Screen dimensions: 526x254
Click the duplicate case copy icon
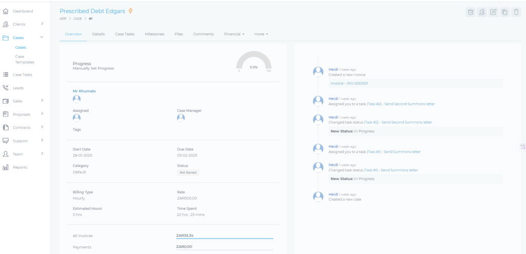pyautogui.click(x=505, y=12)
